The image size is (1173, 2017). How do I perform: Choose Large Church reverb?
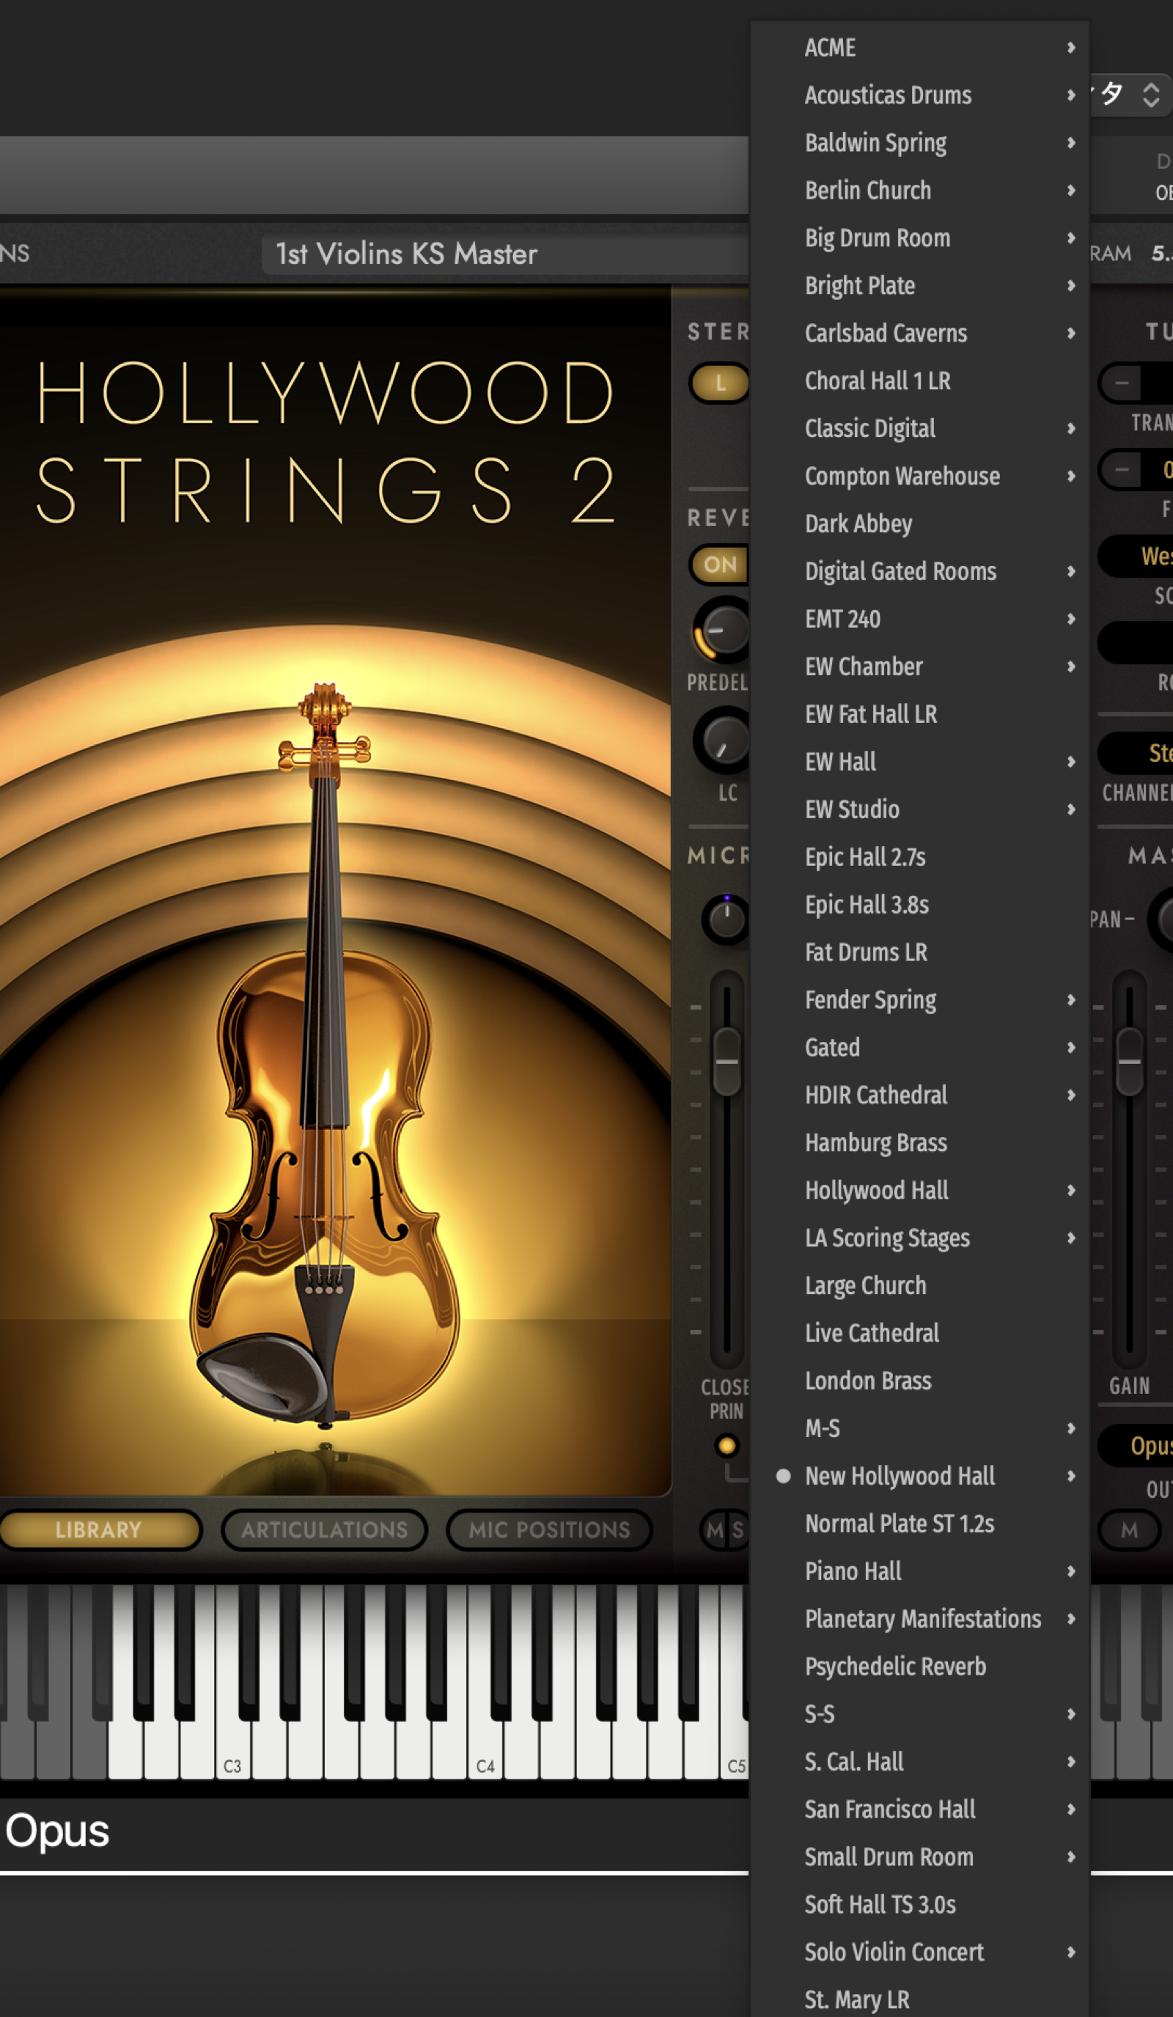(x=919, y=1286)
